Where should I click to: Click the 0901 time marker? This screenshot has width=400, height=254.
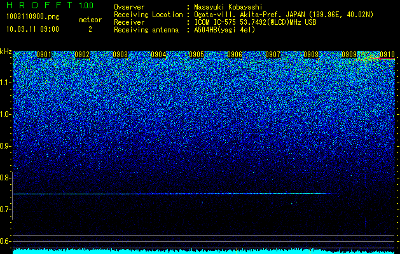pyautogui.click(x=44, y=55)
